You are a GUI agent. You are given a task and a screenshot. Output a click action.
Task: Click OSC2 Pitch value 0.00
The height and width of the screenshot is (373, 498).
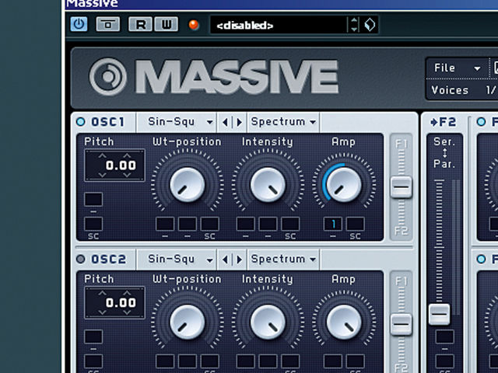(121, 302)
